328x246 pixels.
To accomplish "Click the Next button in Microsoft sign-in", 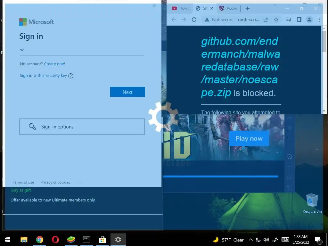I will pyautogui.click(x=127, y=92).
